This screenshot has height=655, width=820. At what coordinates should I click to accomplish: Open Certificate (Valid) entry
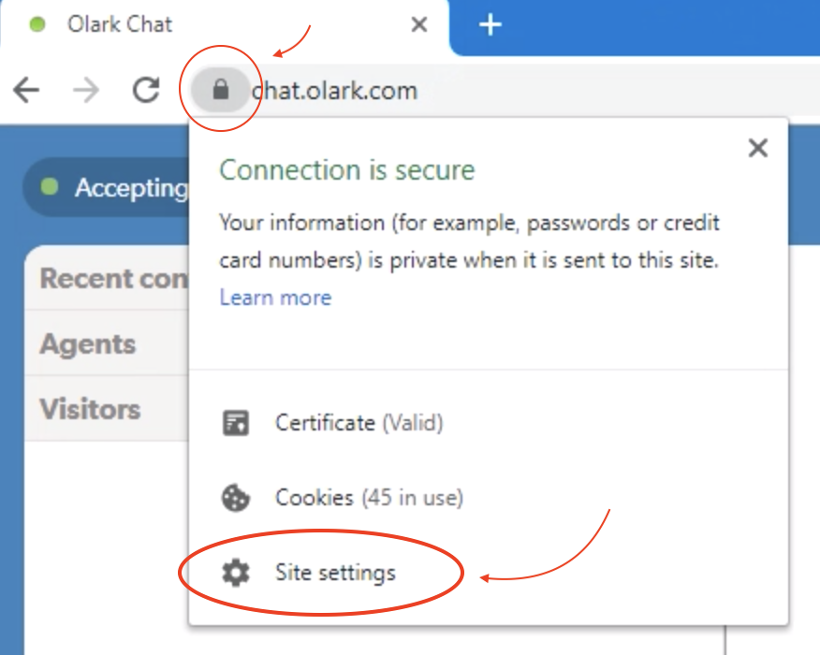489,423
